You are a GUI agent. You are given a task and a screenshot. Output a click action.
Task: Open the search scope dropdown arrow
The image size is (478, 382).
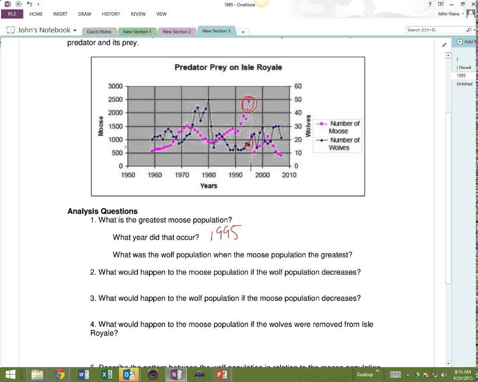click(x=474, y=30)
